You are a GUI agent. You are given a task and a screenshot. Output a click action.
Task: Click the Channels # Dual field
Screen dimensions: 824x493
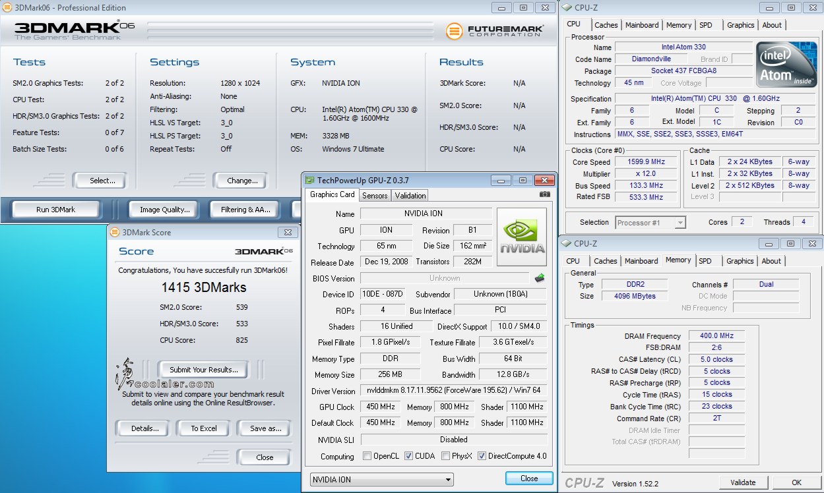(x=766, y=285)
